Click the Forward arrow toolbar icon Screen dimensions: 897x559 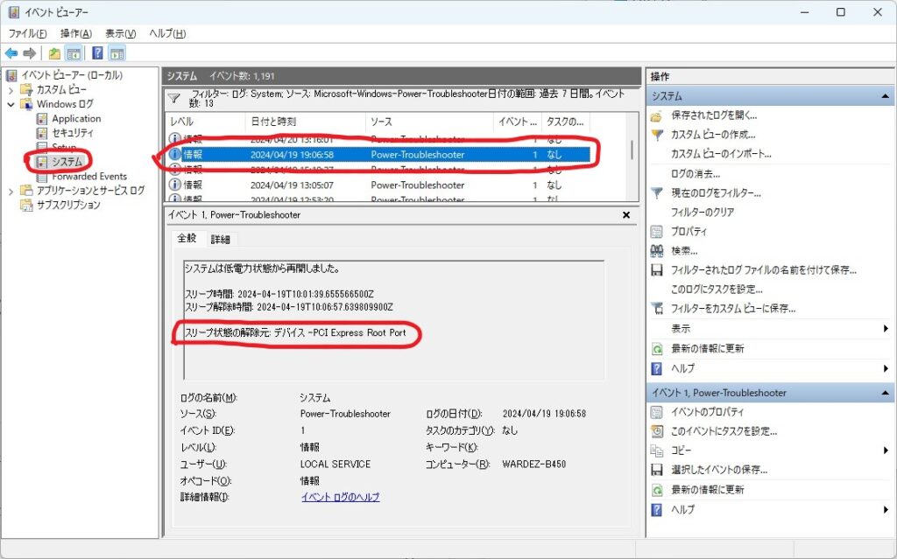(30, 53)
